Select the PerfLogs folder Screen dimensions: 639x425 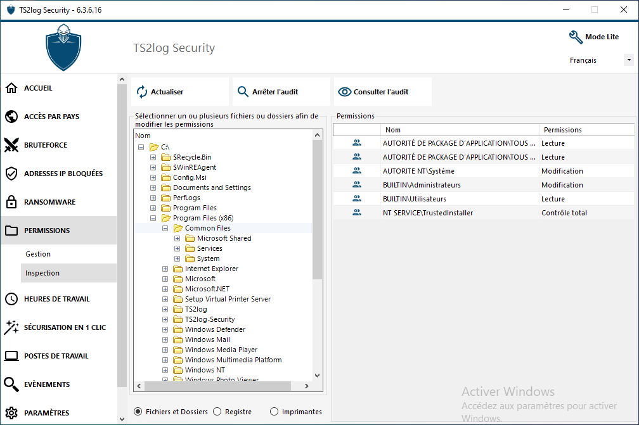(x=186, y=198)
